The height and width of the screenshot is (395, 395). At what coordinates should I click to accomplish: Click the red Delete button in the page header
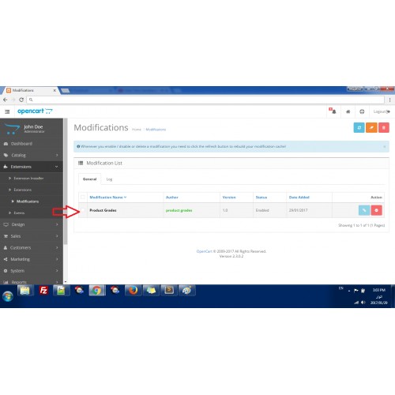click(384, 128)
